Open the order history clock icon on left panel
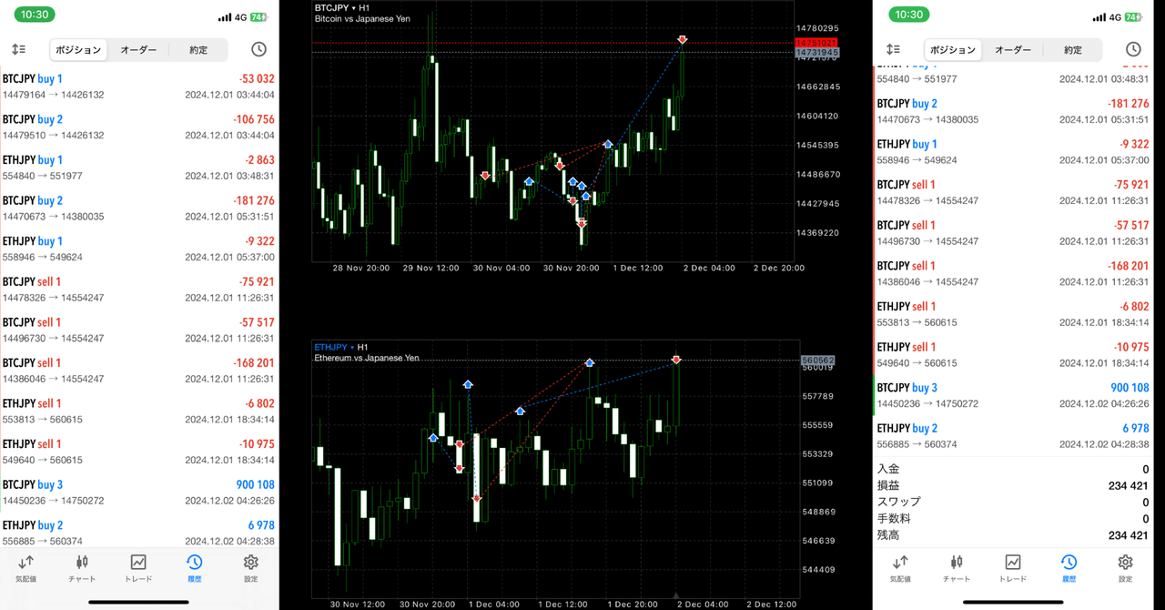1165x610 pixels. (x=258, y=49)
